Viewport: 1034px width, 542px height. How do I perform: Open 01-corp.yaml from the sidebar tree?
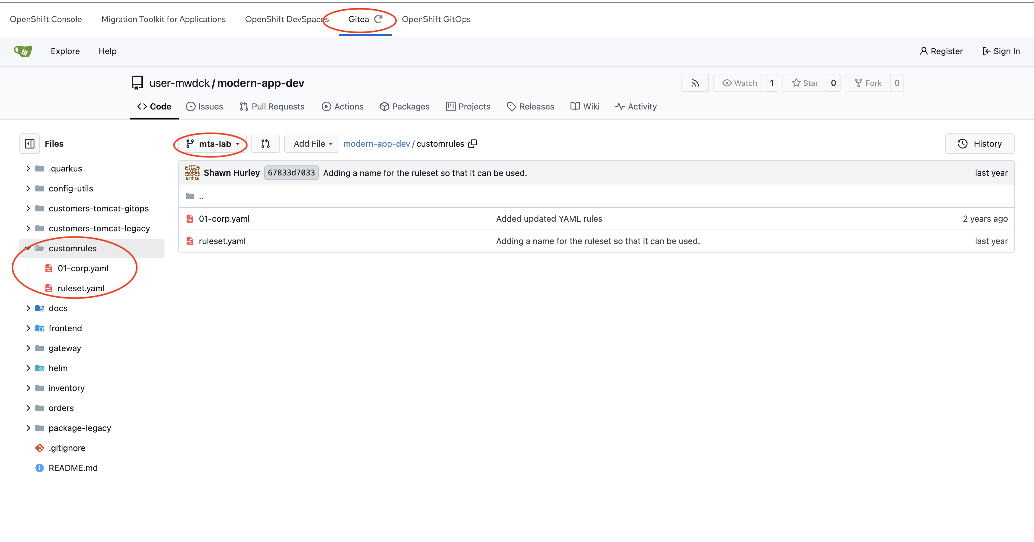click(83, 268)
